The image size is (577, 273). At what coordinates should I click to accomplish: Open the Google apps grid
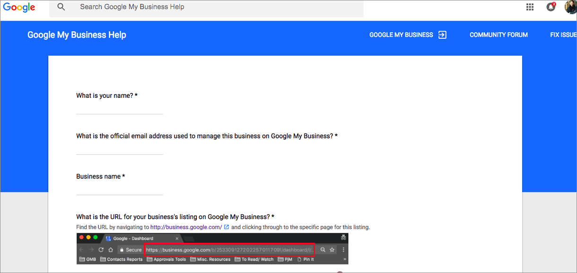[530, 7]
